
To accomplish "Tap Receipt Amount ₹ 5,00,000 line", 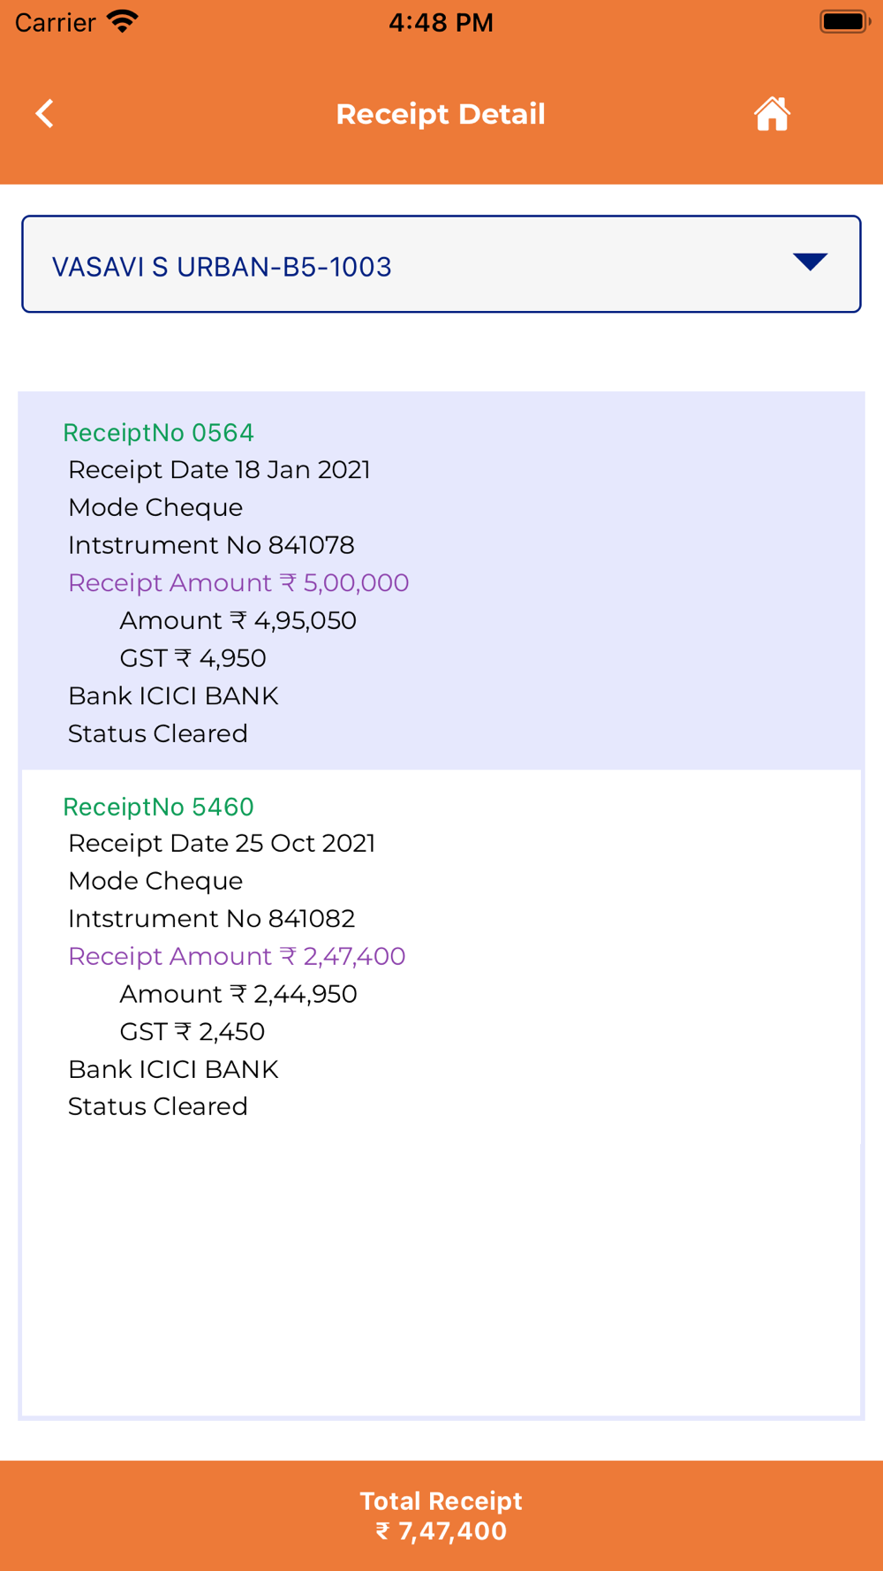I will (x=238, y=583).
